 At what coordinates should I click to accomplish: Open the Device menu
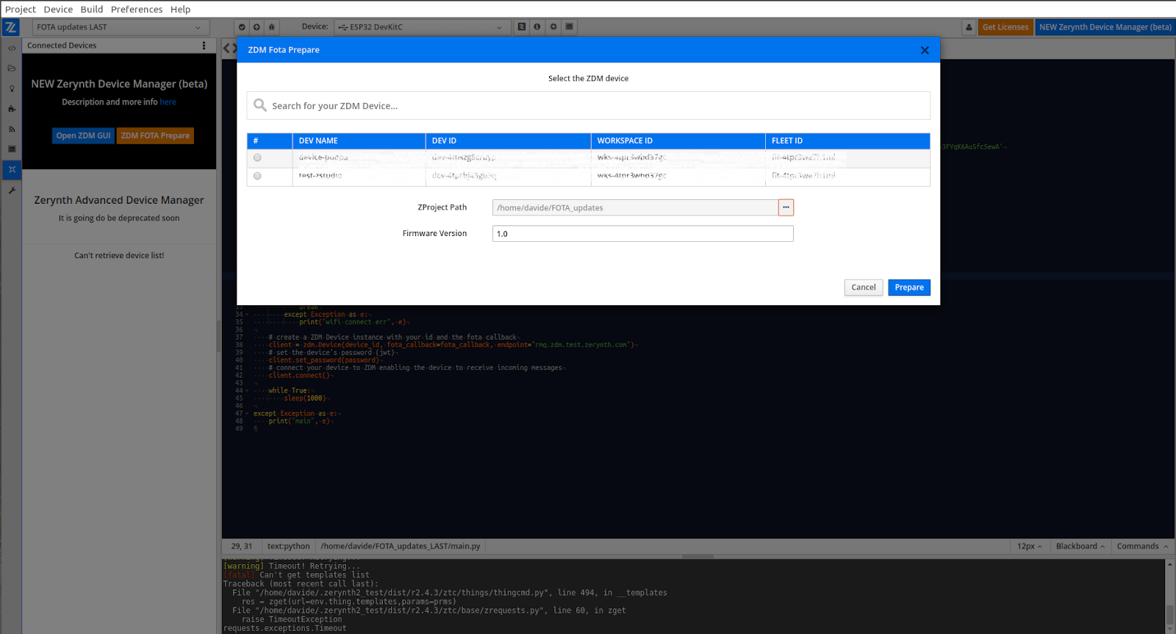[58, 9]
